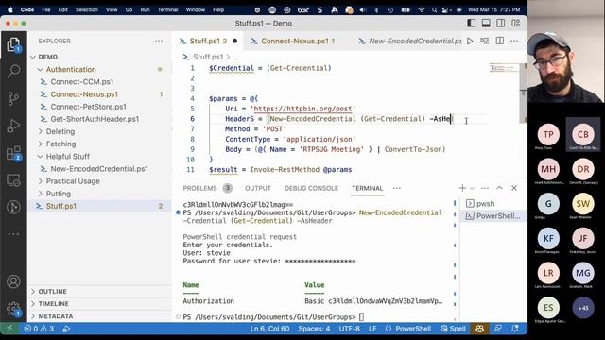Open New-EncodedCredential.ps1 in explorer tree
Viewport: 605px width, 340px height.
99,169
